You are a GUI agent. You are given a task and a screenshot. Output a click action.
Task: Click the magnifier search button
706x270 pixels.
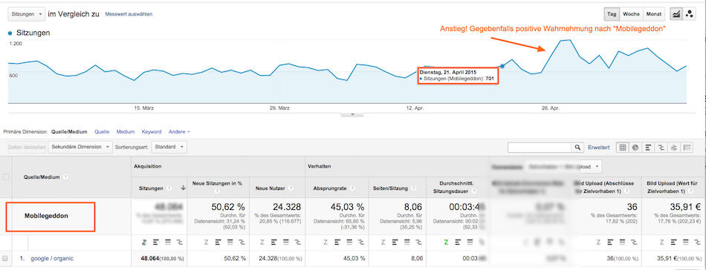[577, 148]
